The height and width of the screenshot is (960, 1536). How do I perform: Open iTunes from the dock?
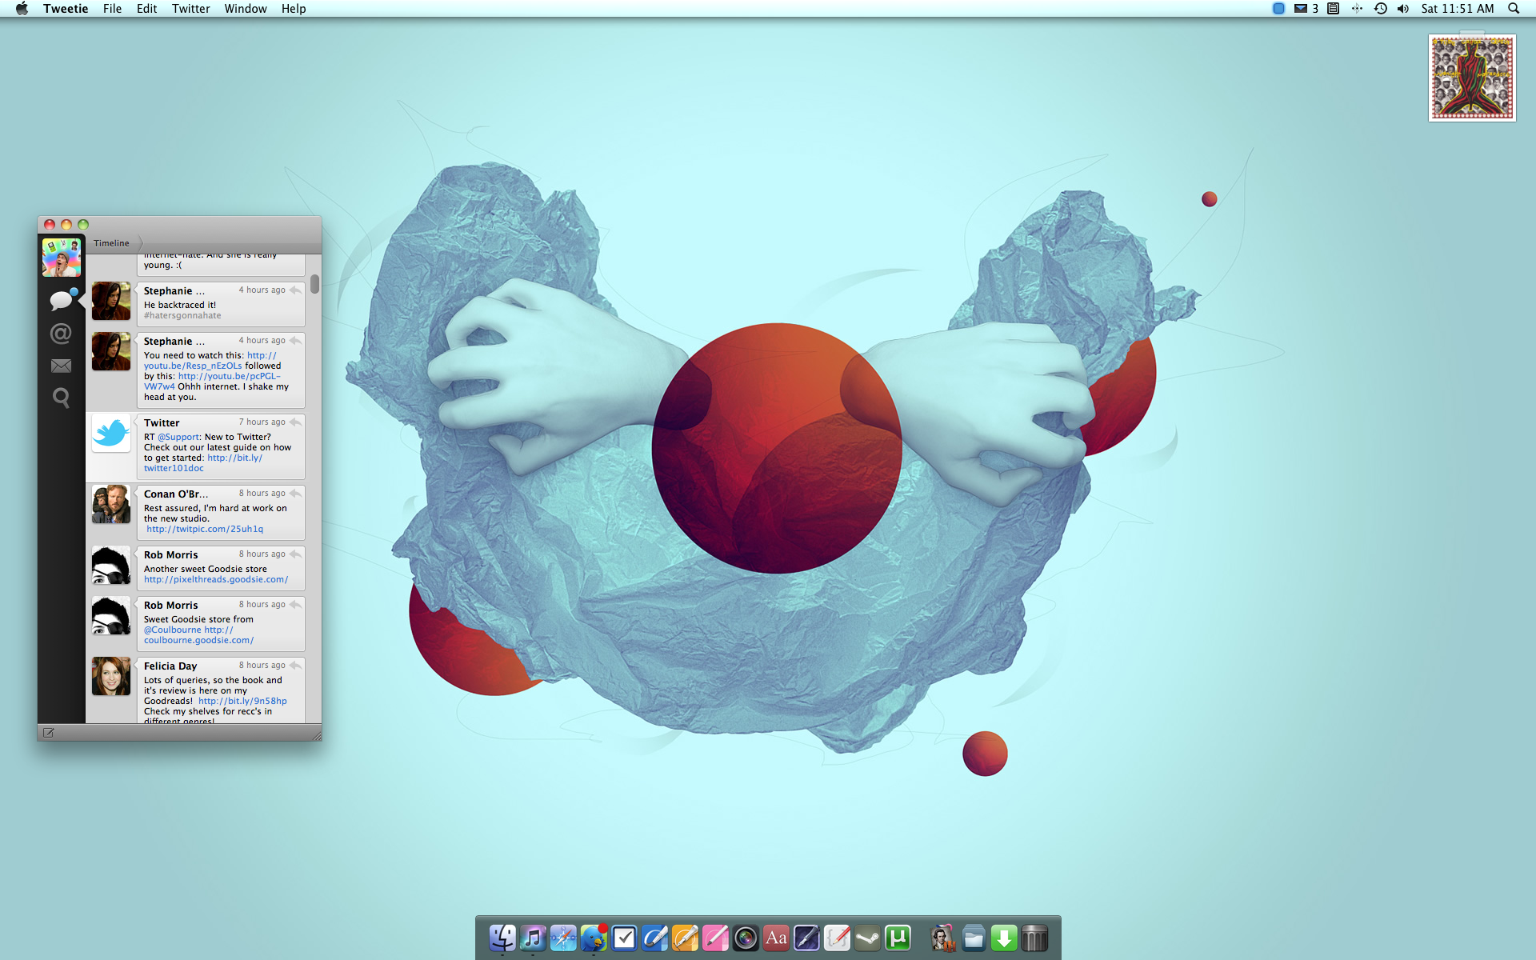pyautogui.click(x=533, y=938)
